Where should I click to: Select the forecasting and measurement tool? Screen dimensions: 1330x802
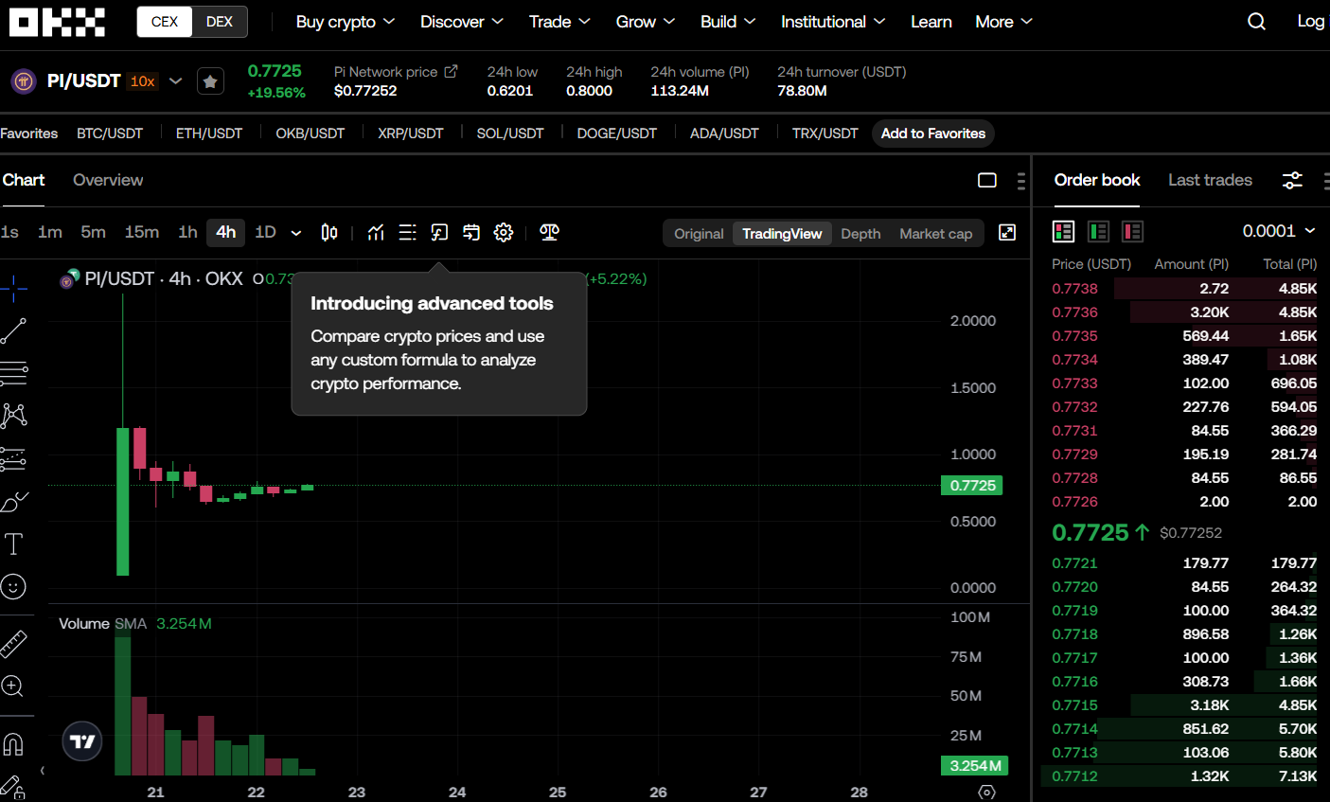tap(13, 459)
